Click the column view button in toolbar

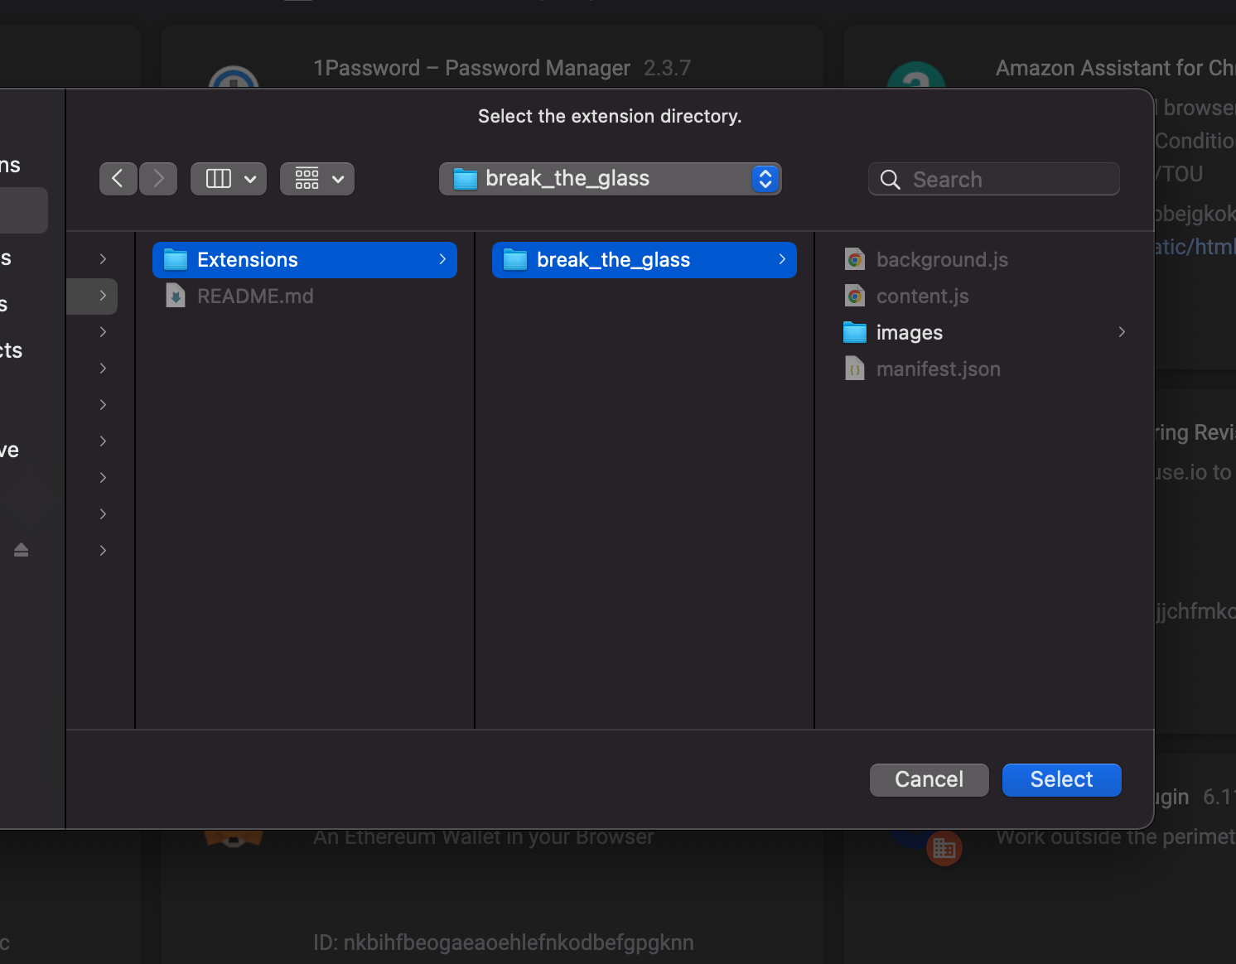(218, 178)
